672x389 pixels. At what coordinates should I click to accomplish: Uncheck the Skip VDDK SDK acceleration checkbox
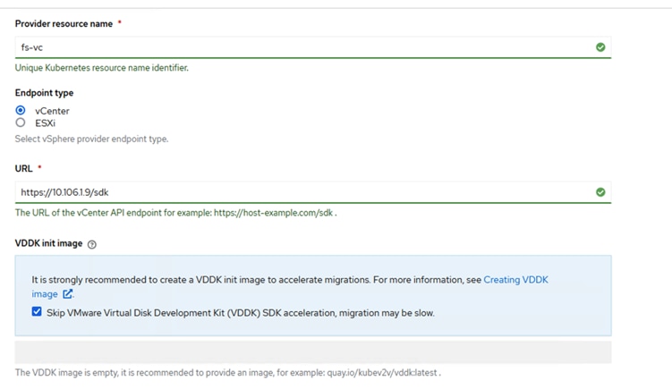coord(37,312)
